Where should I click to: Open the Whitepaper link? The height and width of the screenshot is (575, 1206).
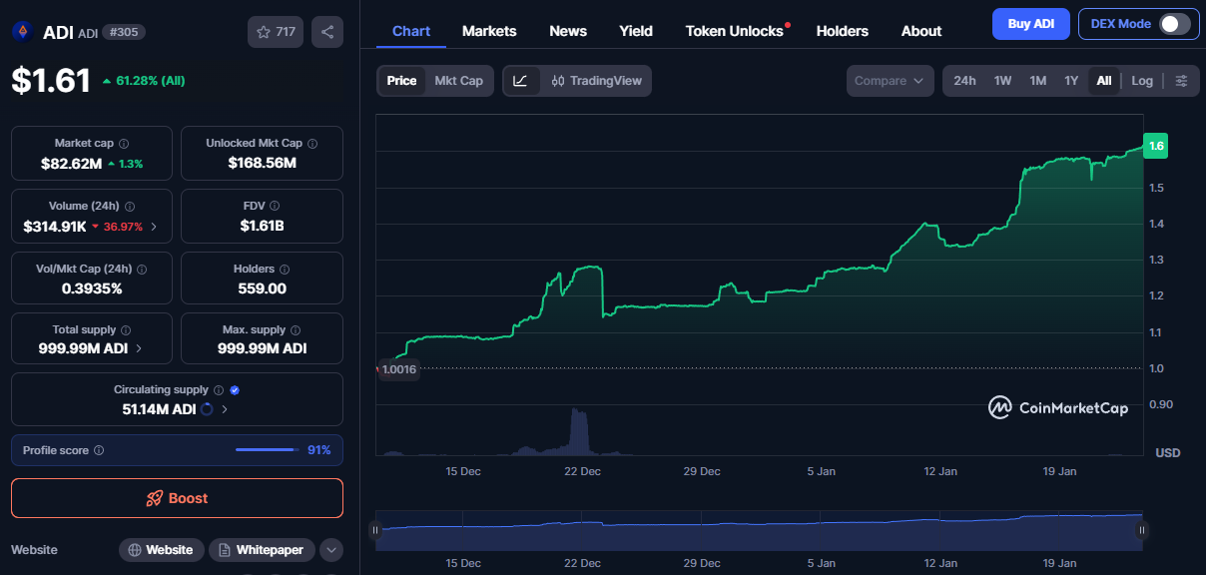(x=262, y=550)
